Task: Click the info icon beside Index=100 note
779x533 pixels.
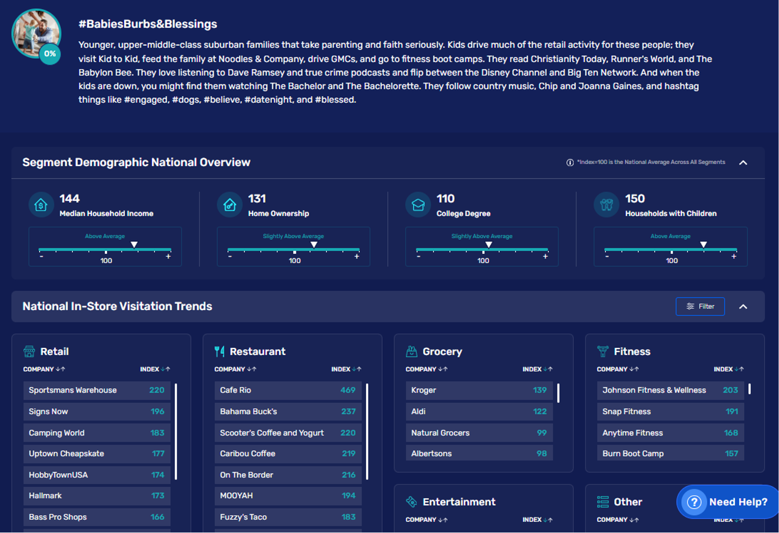Action: (x=570, y=163)
